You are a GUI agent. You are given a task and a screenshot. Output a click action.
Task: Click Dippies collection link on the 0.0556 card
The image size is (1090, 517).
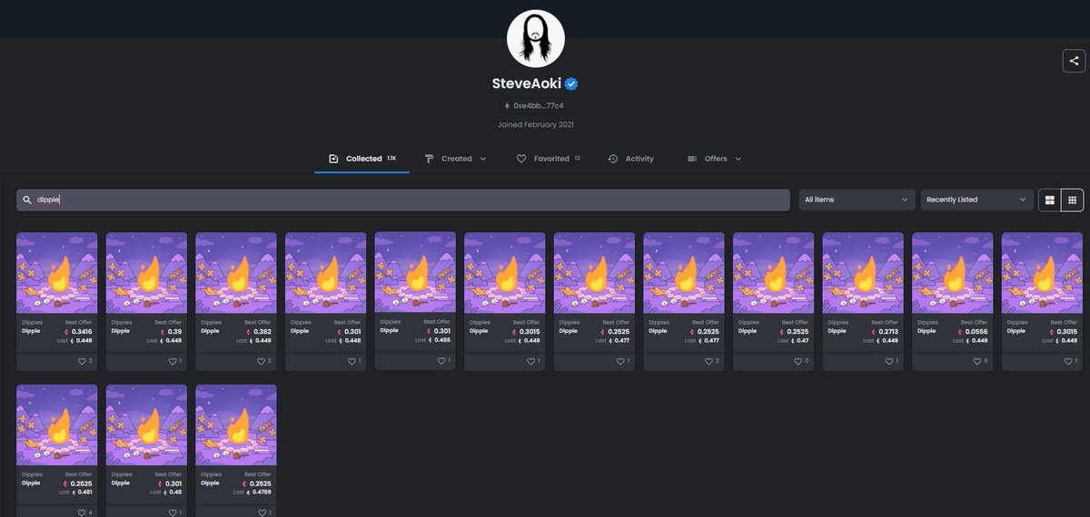tap(927, 322)
